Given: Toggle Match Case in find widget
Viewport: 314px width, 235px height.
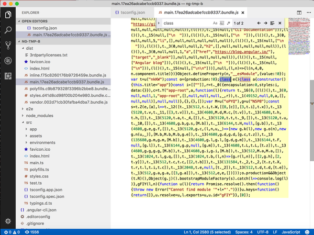Looking at the screenshot, I should (215, 23).
